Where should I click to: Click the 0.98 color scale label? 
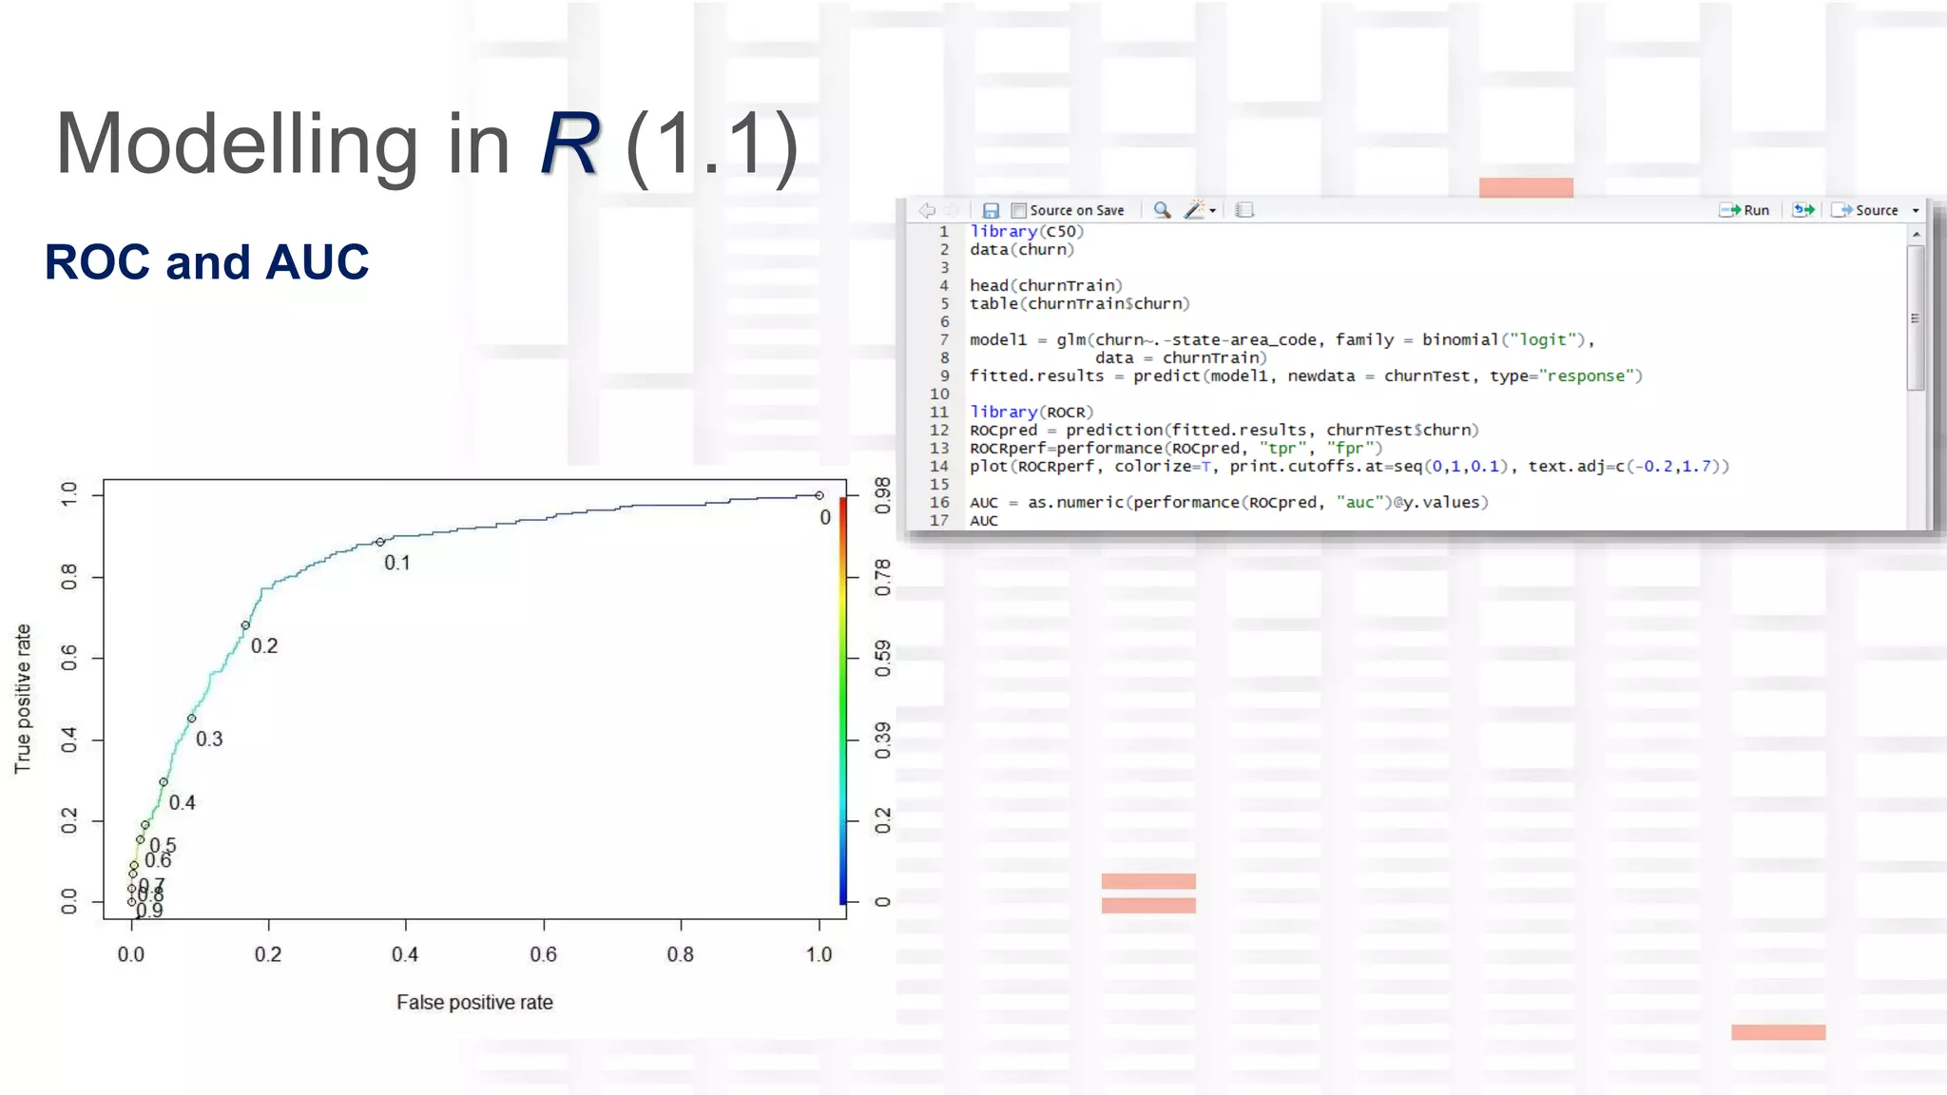(883, 495)
